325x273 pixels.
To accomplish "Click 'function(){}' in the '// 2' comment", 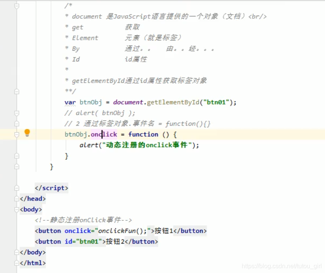I will (188, 124).
